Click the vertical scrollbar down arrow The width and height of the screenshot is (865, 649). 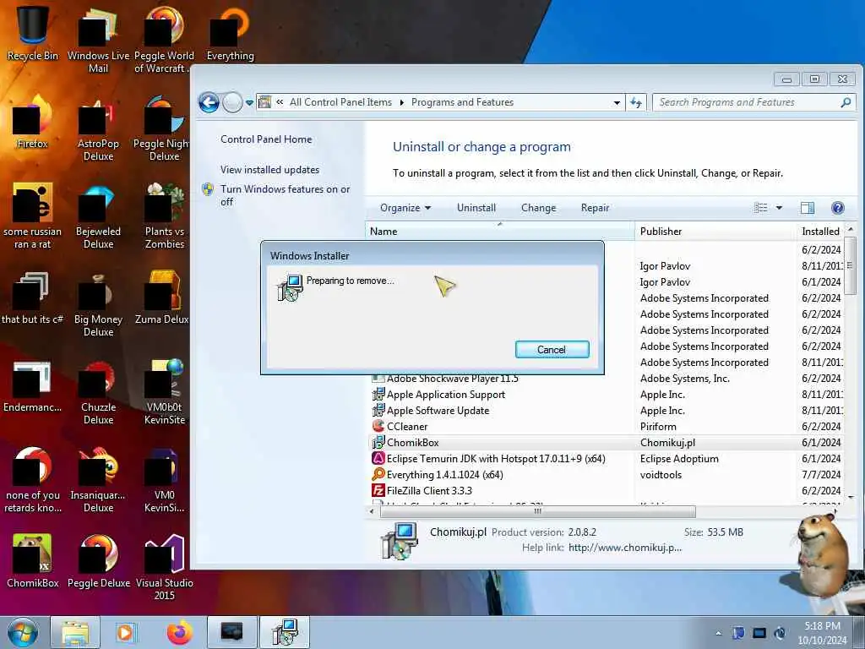tap(850, 497)
